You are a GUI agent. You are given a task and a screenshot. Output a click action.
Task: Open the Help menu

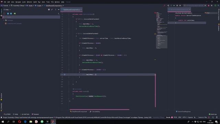[63, 2]
